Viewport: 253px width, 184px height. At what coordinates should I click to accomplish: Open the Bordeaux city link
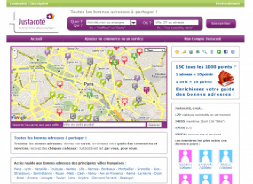point(108,169)
